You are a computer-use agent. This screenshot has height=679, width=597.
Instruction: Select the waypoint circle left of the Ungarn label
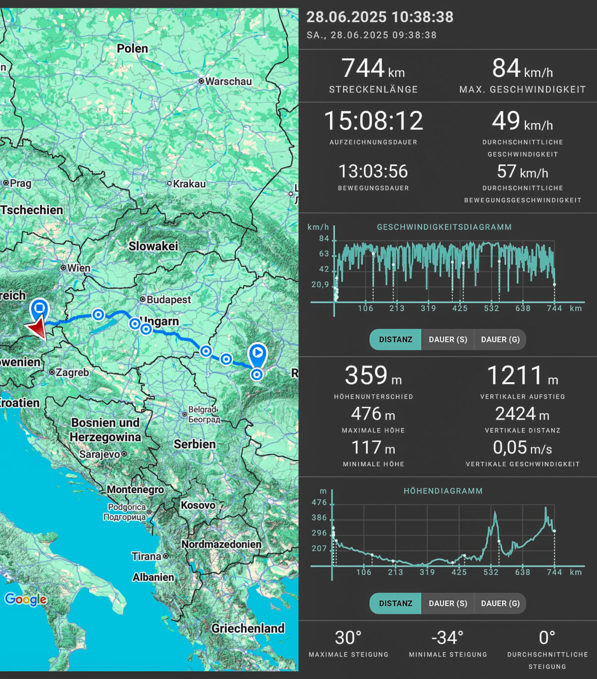(x=134, y=323)
